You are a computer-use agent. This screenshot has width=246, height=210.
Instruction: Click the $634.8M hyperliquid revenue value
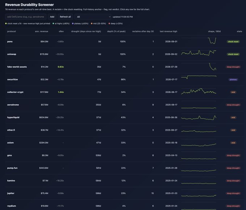(44, 117)
